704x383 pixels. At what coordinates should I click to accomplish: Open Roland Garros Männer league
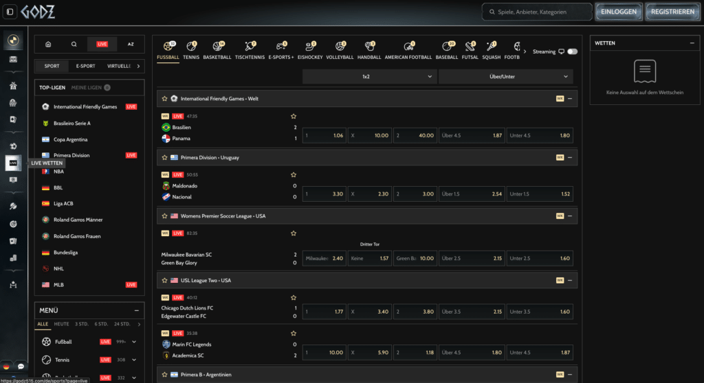[x=78, y=220]
